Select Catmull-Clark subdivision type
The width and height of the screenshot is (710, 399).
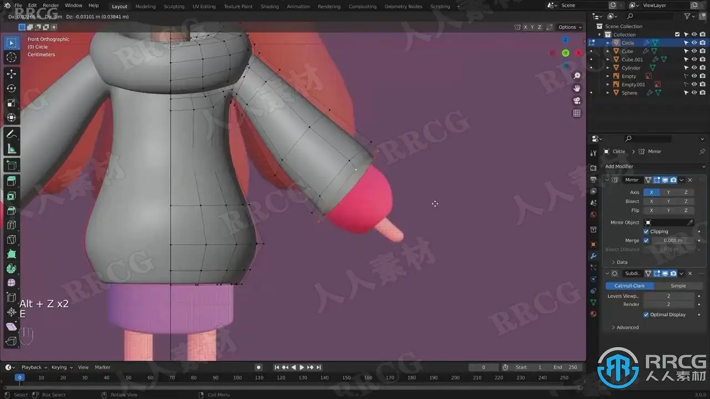(x=630, y=286)
